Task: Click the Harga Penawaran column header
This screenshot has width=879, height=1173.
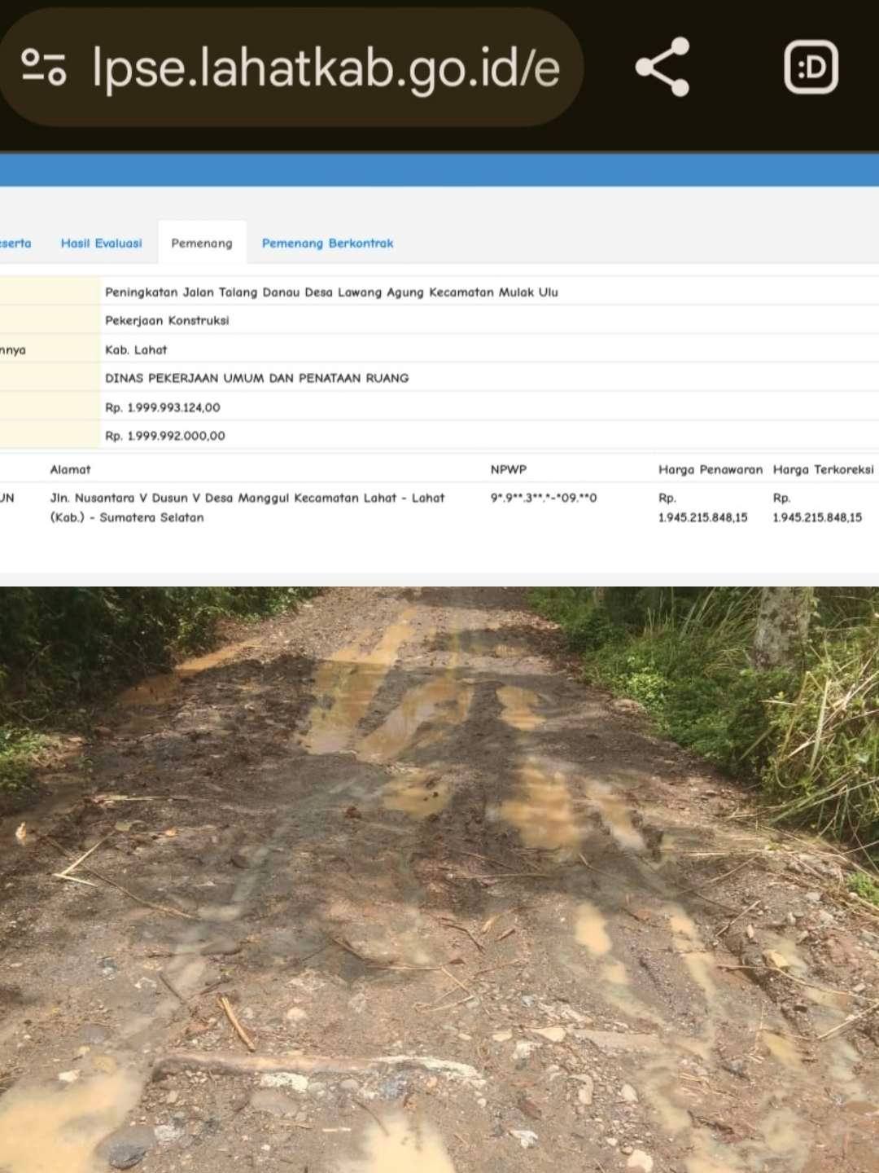Action: click(710, 469)
